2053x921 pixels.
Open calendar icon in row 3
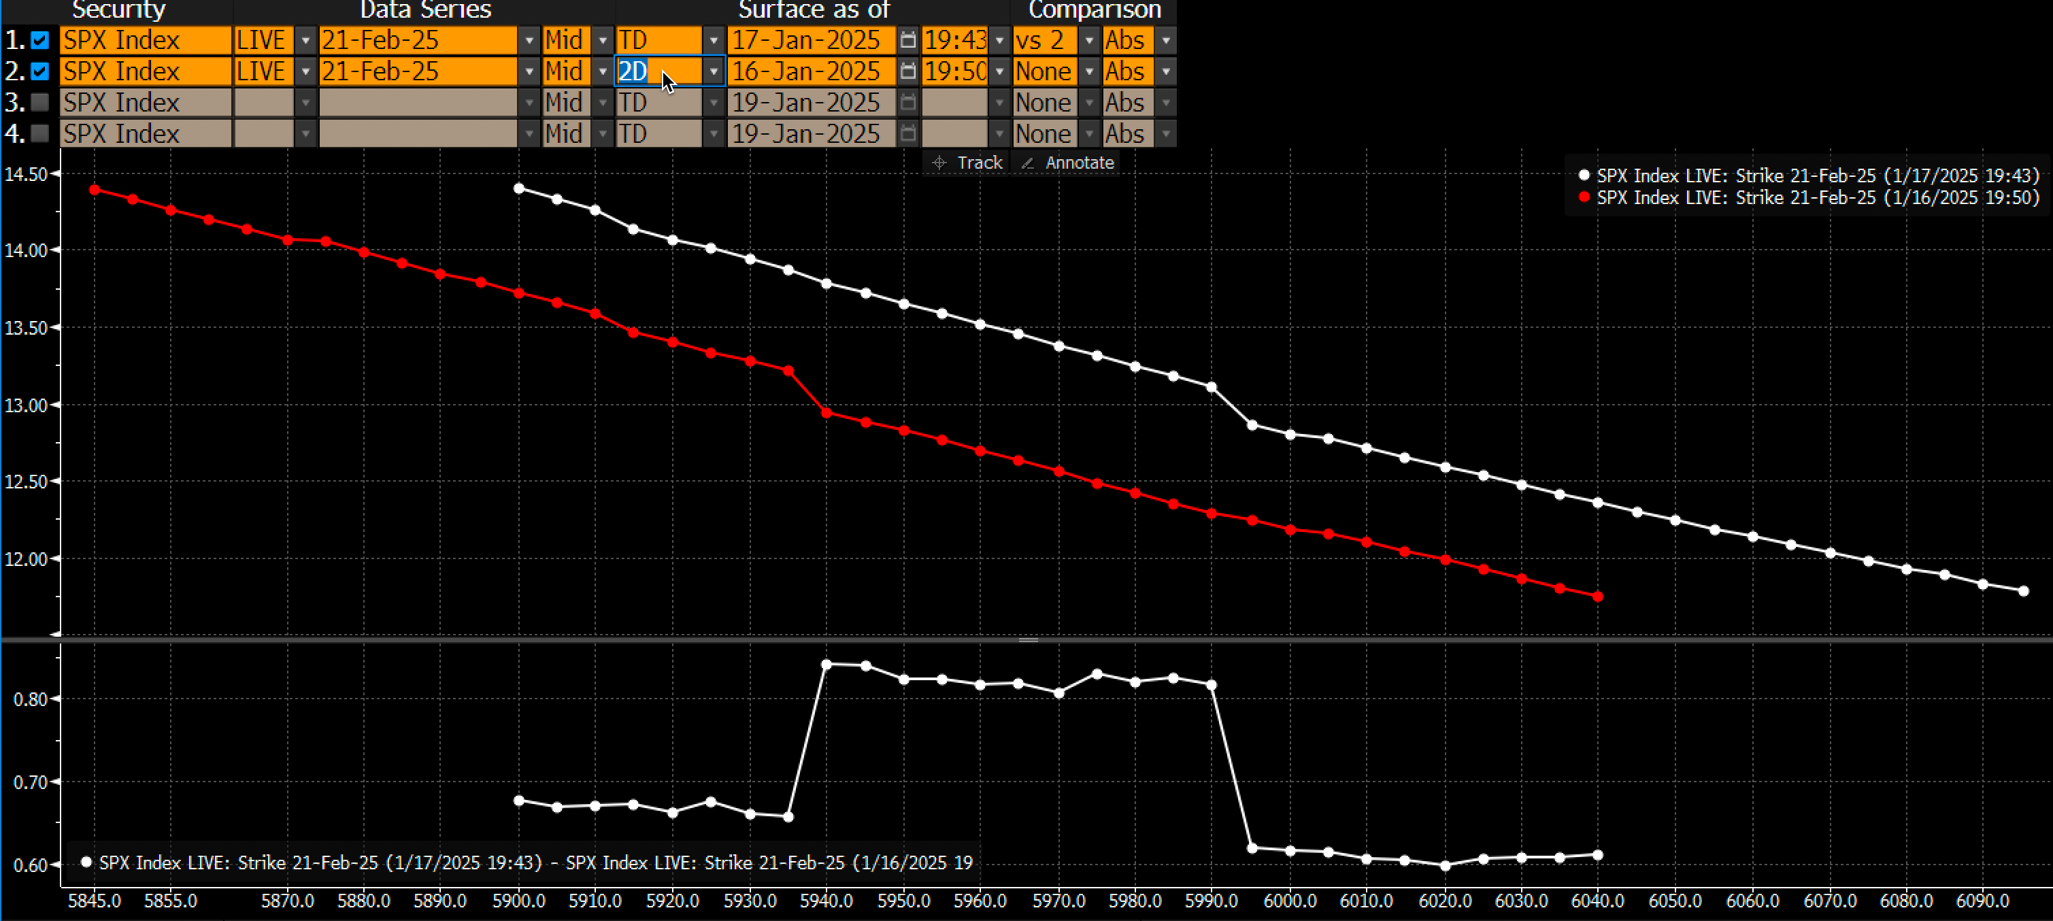[x=907, y=103]
